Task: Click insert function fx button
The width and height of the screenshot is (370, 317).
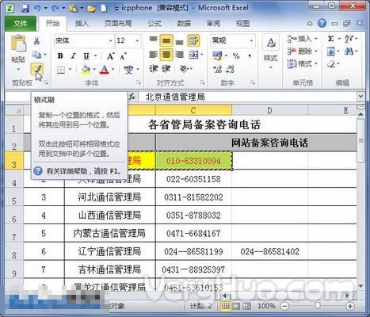Action: click(x=132, y=97)
